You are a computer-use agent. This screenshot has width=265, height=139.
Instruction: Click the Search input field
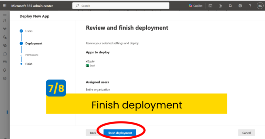point(121,6)
